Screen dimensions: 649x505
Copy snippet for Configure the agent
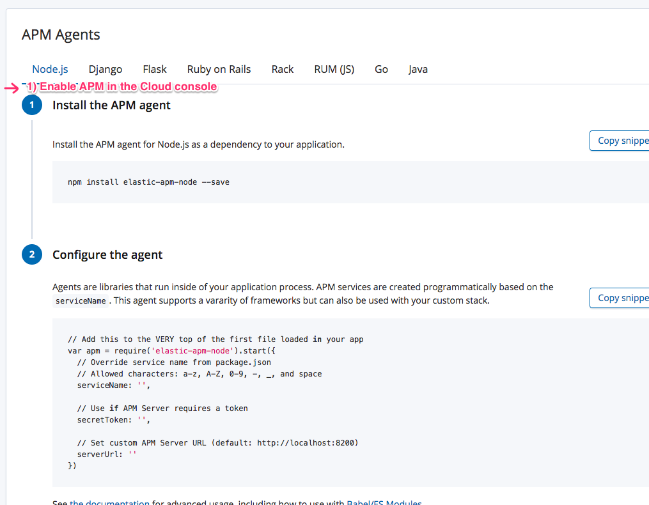(x=620, y=298)
